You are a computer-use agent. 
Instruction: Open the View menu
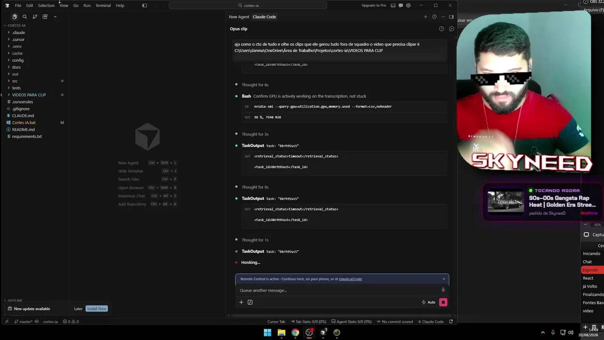[x=64, y=6]
